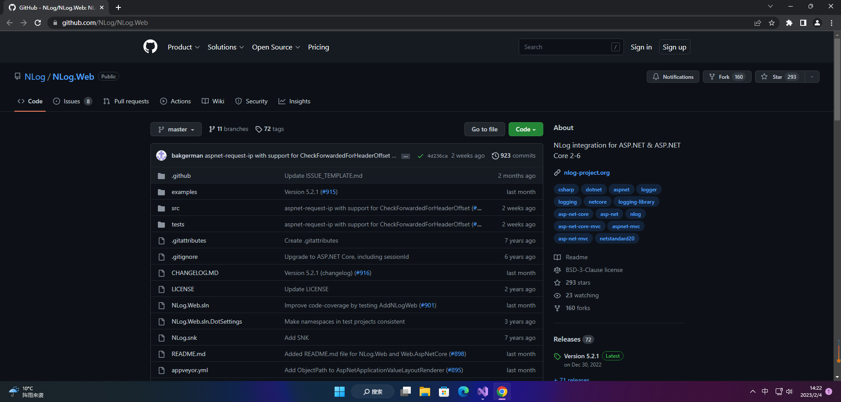View the green commit status checkmark
Viewport: 841px width, 402px height.
click(x=420, y=156)
